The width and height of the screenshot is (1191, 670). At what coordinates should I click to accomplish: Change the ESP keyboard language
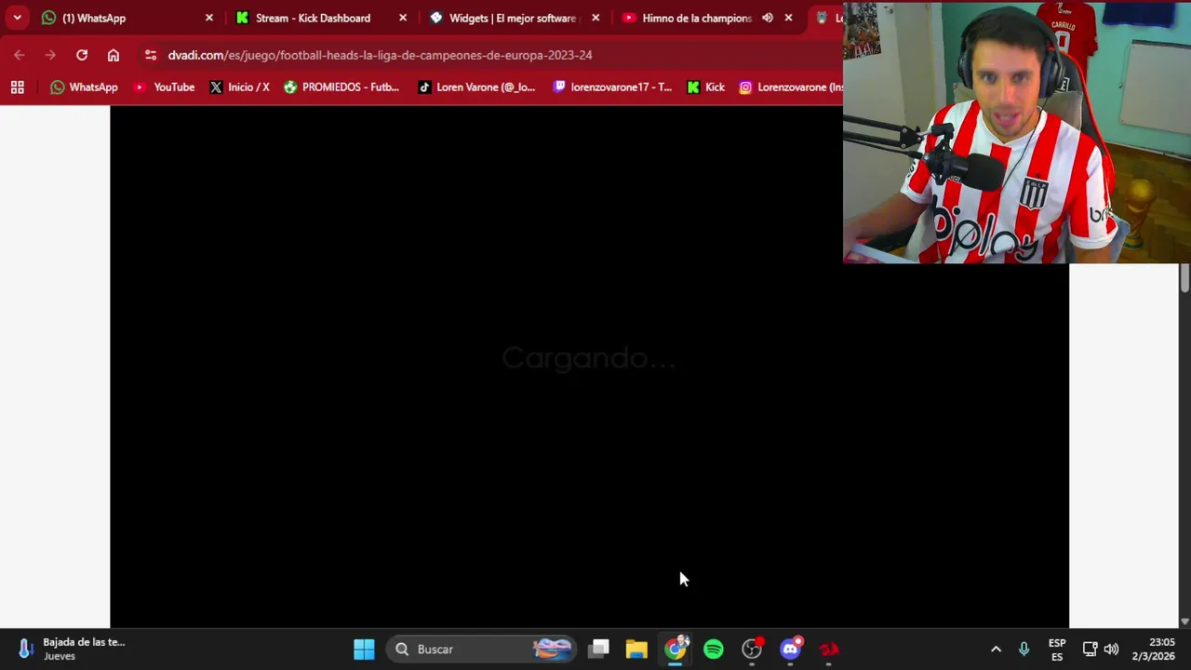click(x=1057, y=649)
